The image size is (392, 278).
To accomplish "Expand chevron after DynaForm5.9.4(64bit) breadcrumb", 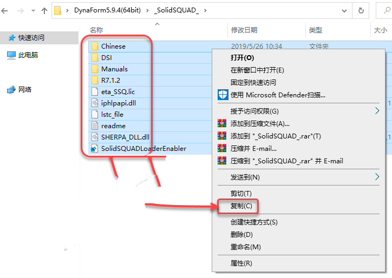I will [147, 10].
